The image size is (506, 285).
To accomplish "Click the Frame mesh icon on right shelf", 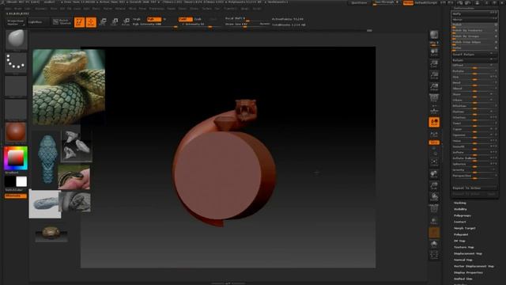I will pyautogui.click(x=434, y=162).
